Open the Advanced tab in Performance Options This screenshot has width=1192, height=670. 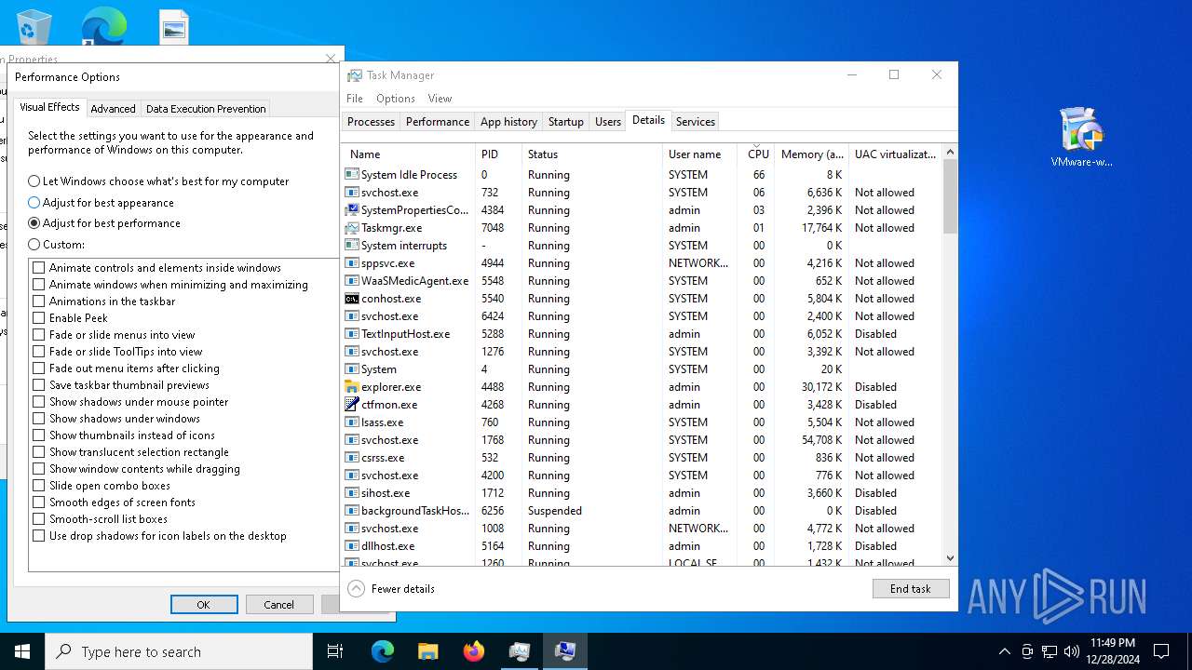point(113,109)
